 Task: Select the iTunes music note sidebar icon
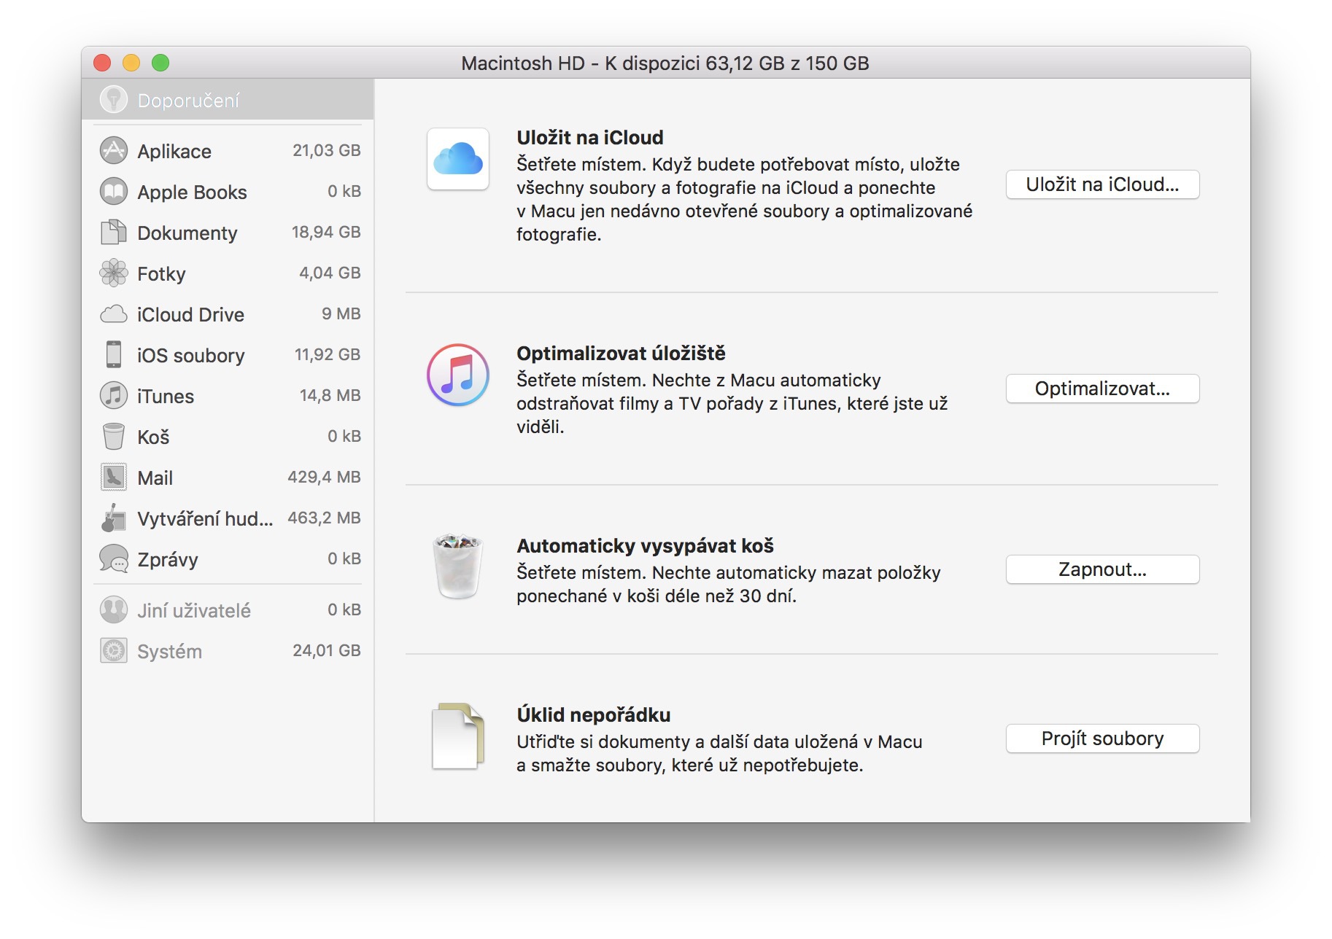click(x=113, y=396)
